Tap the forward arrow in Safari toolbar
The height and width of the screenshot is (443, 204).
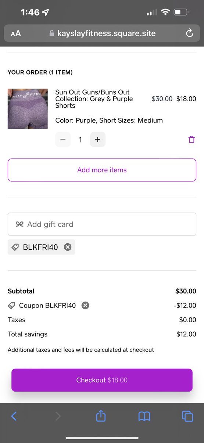[x=58, y=416]
